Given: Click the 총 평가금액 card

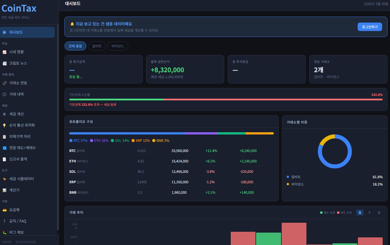Looking at the screenshot, I should pos(104,69).
